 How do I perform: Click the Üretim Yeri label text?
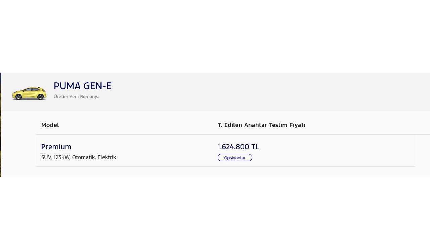66,96
